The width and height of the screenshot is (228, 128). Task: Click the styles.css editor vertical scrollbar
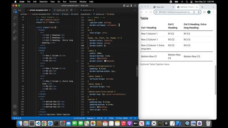137,71
